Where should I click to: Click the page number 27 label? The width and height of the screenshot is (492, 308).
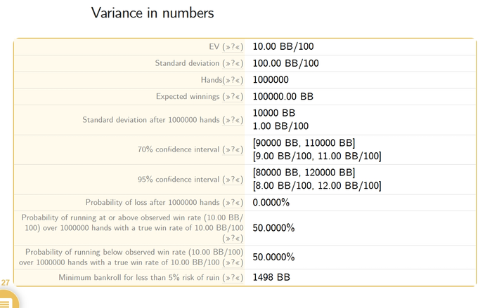(x=6, y=283)
